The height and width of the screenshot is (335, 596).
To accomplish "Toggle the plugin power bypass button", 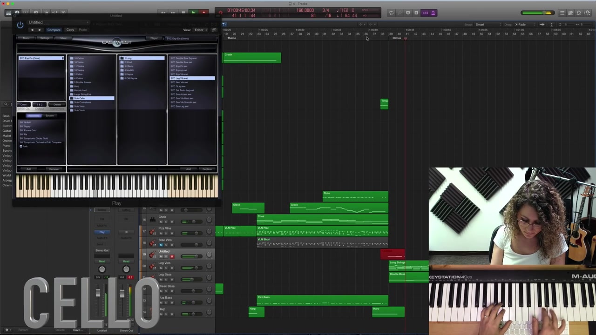I will coord(20,25).
